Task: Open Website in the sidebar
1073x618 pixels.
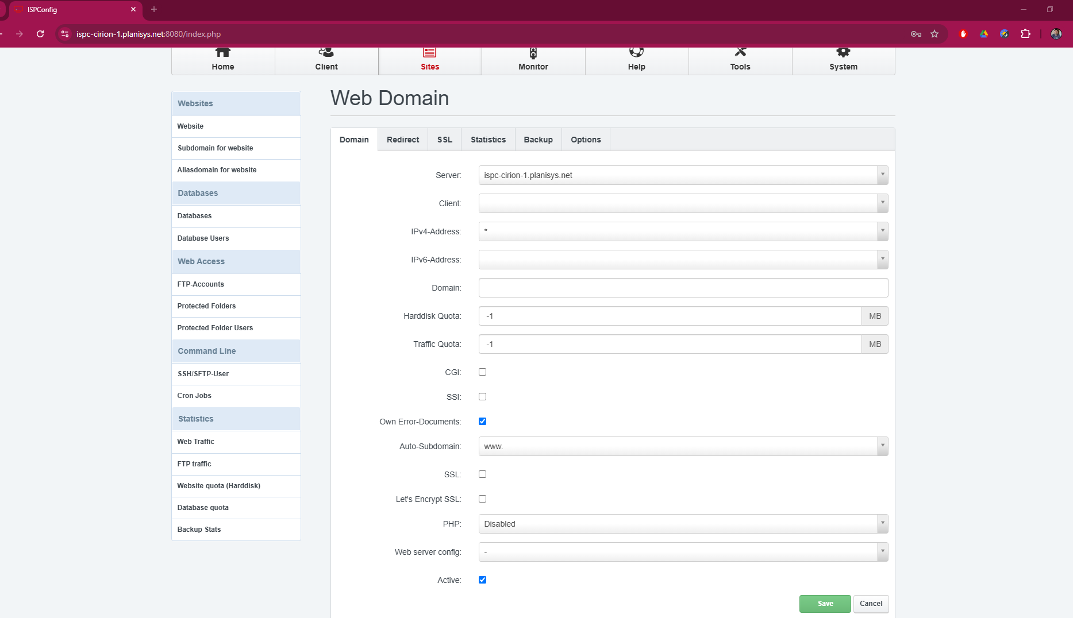Action: 236,126
